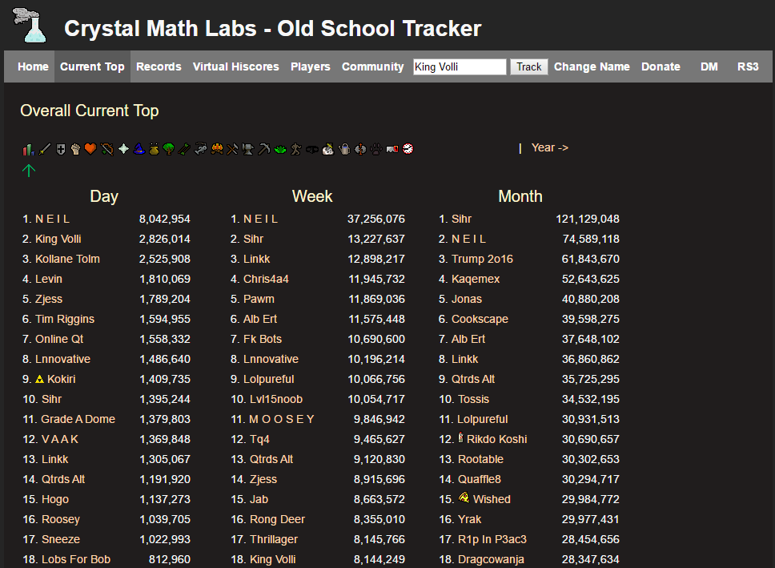Open Kaqemex player link
Image resolution: width=775 pixels, height=568 pixels.
click(x=476, y=279)
